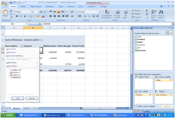The width and height of the screenshot is (175, 118).
Task: Click the Cancel button in filter menu
Action: click(32, 98)
